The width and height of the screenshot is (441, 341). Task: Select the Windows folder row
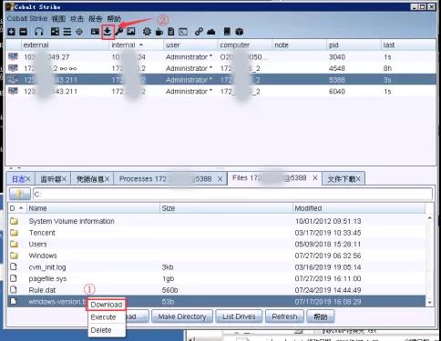pos(217,256)
